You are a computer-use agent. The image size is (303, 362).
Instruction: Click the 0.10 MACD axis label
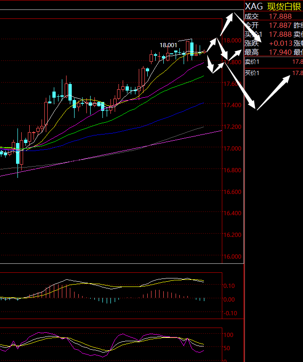click(x=229, y=286)
